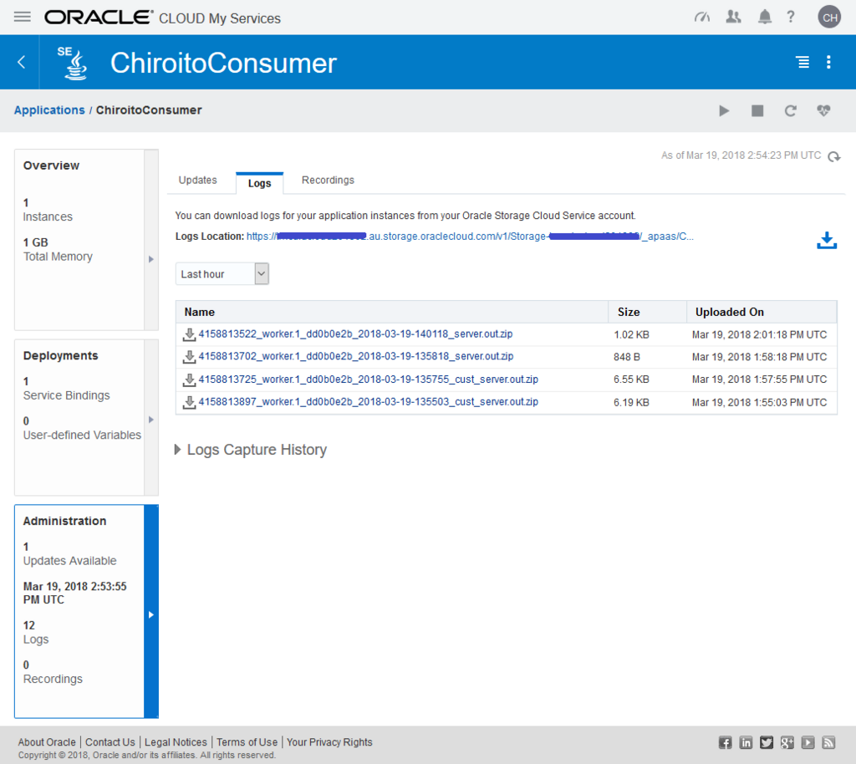The image size is (856, 764).
Task: Expand the Overview panel arrow
Action: [151, 259]
